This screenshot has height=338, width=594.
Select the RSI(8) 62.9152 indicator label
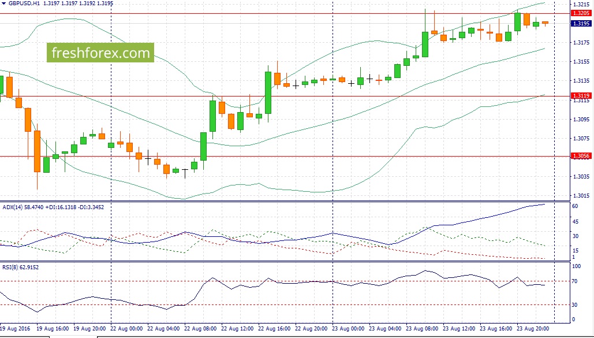[20, 267]
